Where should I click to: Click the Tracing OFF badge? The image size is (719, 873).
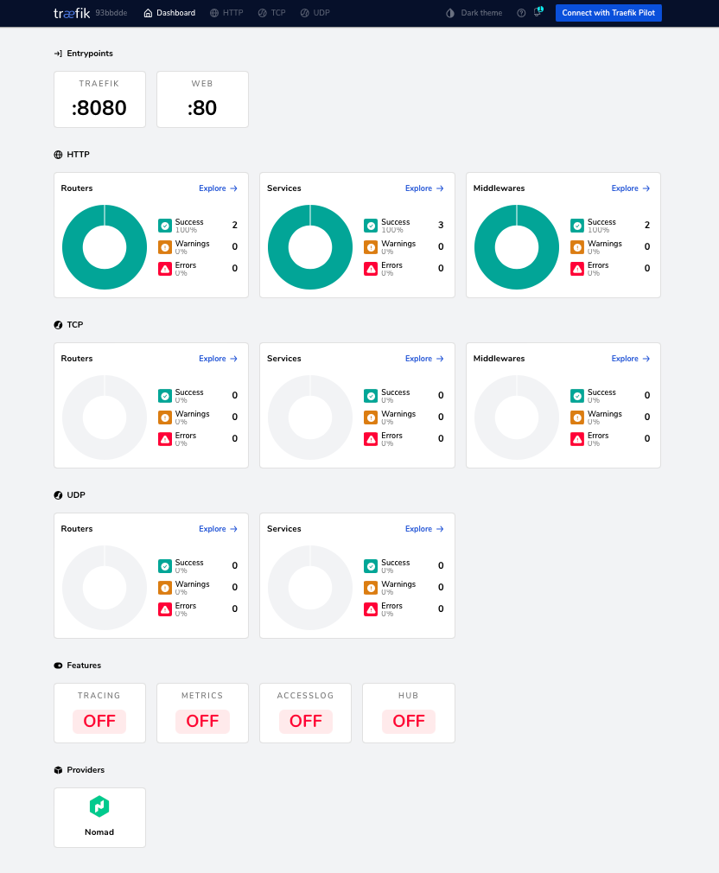[99, 721]
